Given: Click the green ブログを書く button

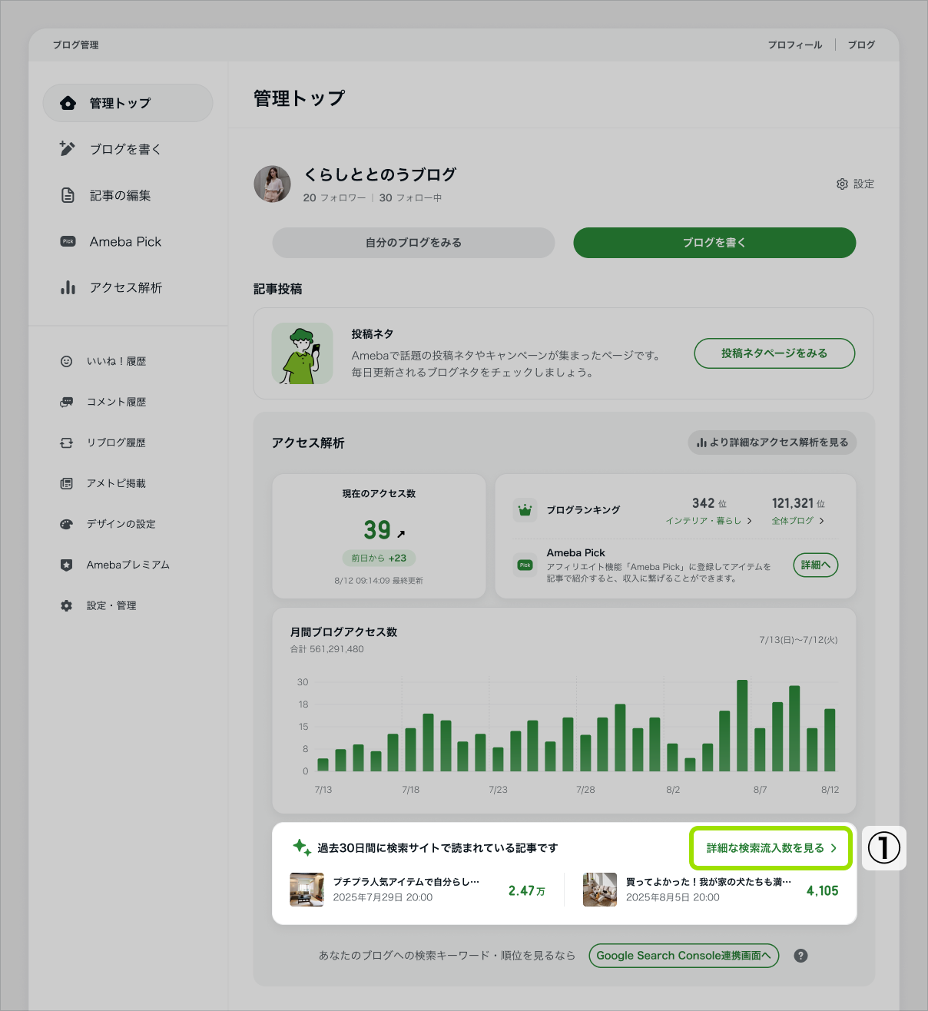Looking at the screenshot, I should coord(714,243).
